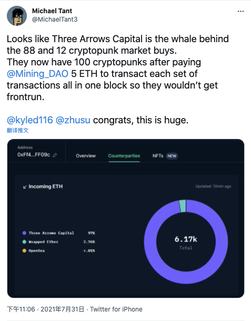Click Michael Tant's profile avatar

pos(17,16)
